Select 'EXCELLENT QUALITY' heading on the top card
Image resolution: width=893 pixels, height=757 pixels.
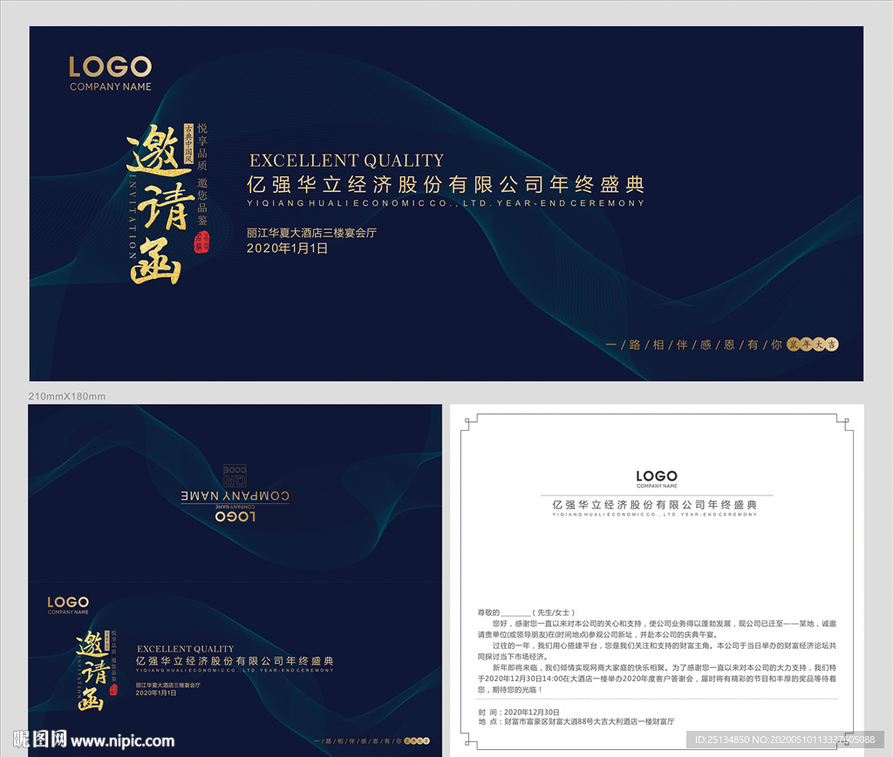click(347, 160)
